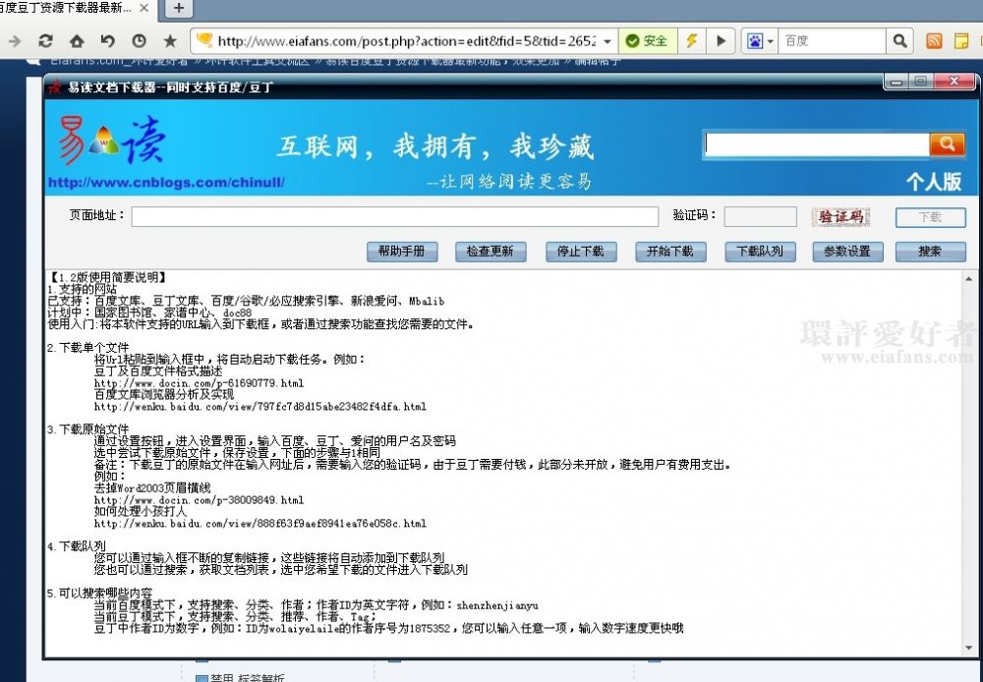Click the yellow sticky note icon

961,41
